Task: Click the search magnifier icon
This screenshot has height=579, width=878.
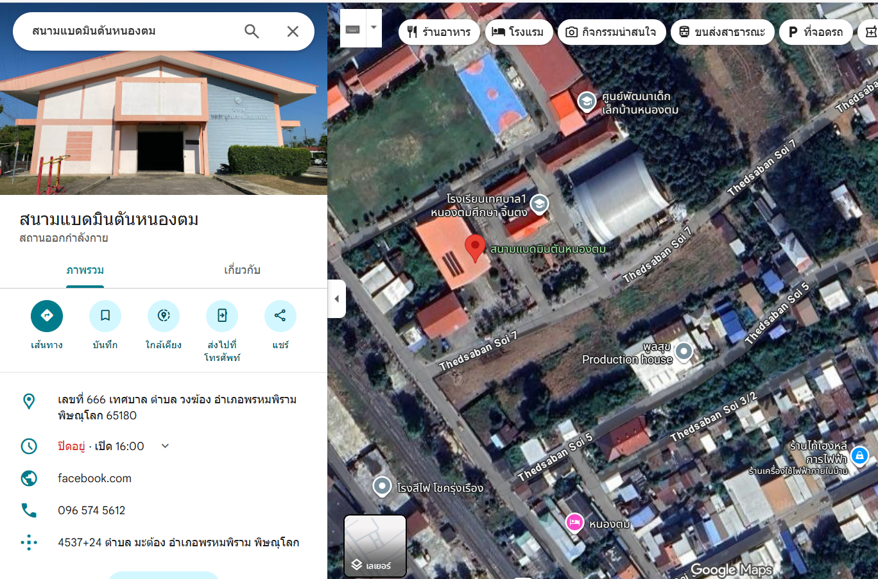Action: (x=252, y=31)
